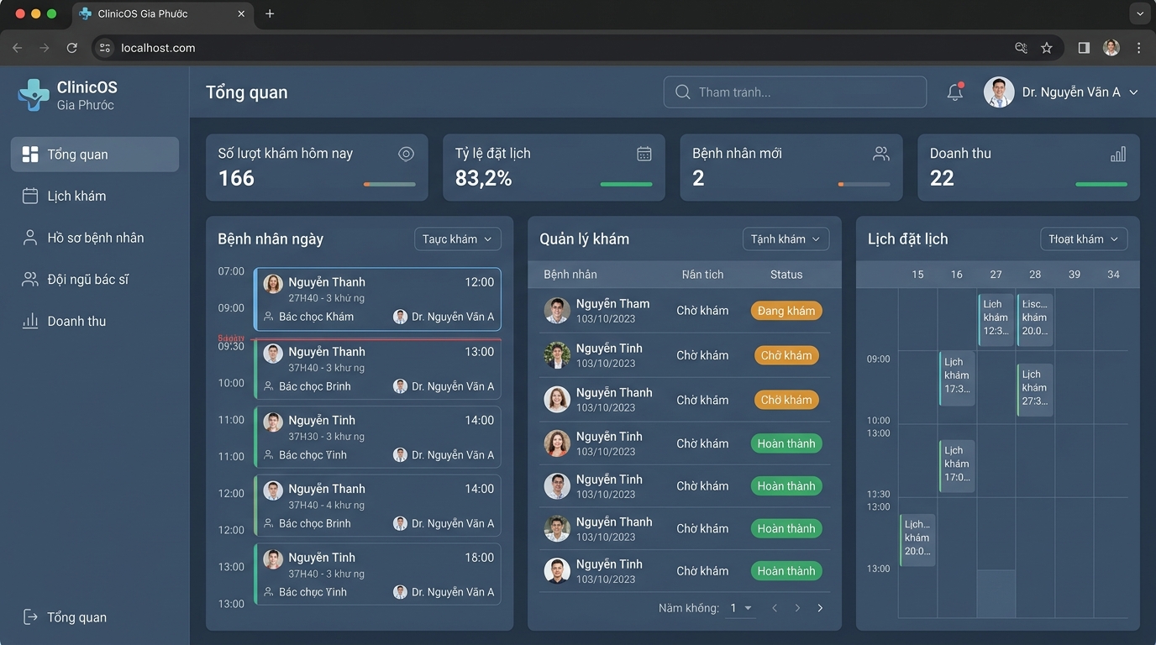This screenshot has height=645, width=1156.
Task: Open browser tab list chevron
Action: pos(1140,13)
